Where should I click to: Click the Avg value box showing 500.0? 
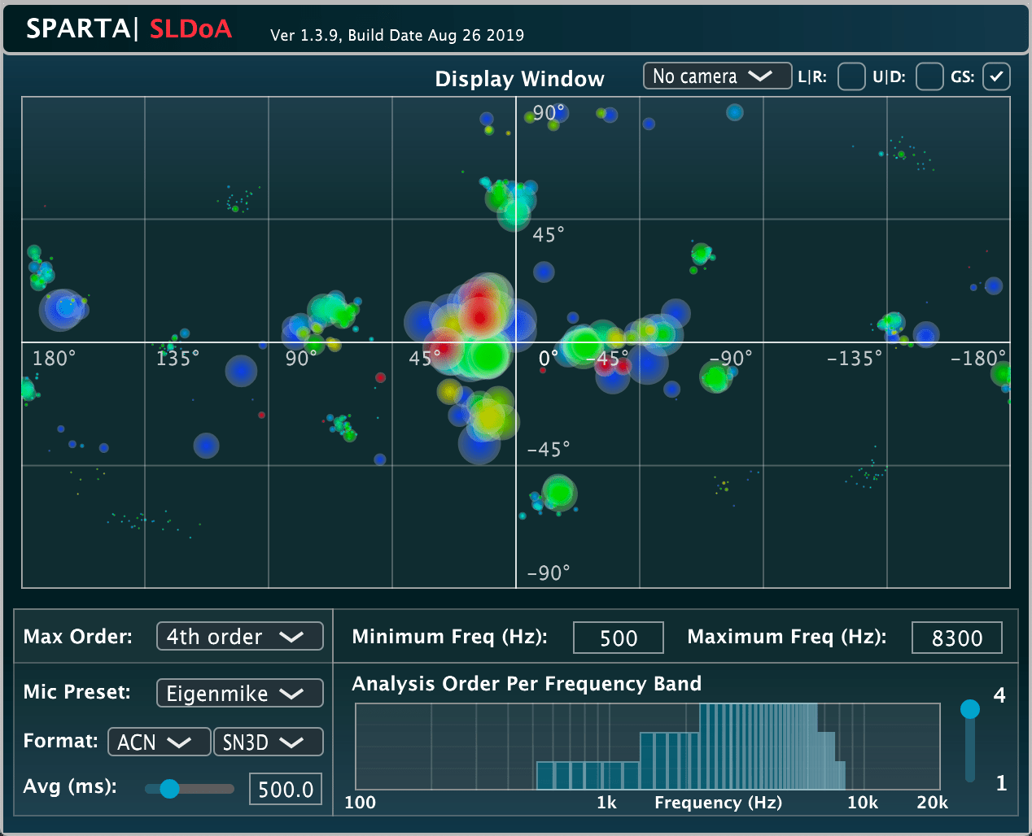pos(285,790)
